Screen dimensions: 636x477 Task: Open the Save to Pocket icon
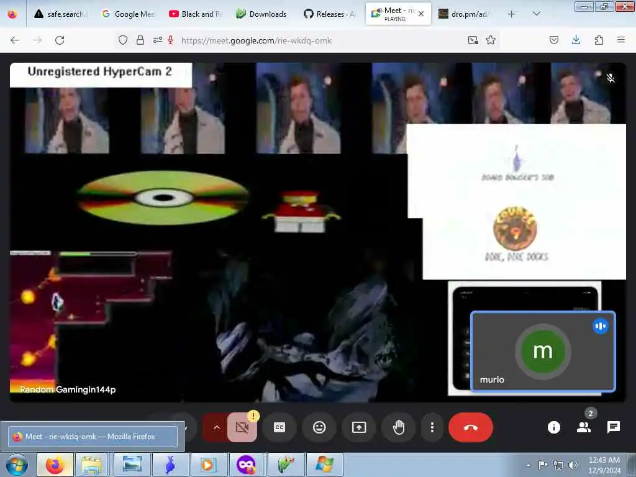click(x=553, y=40)
